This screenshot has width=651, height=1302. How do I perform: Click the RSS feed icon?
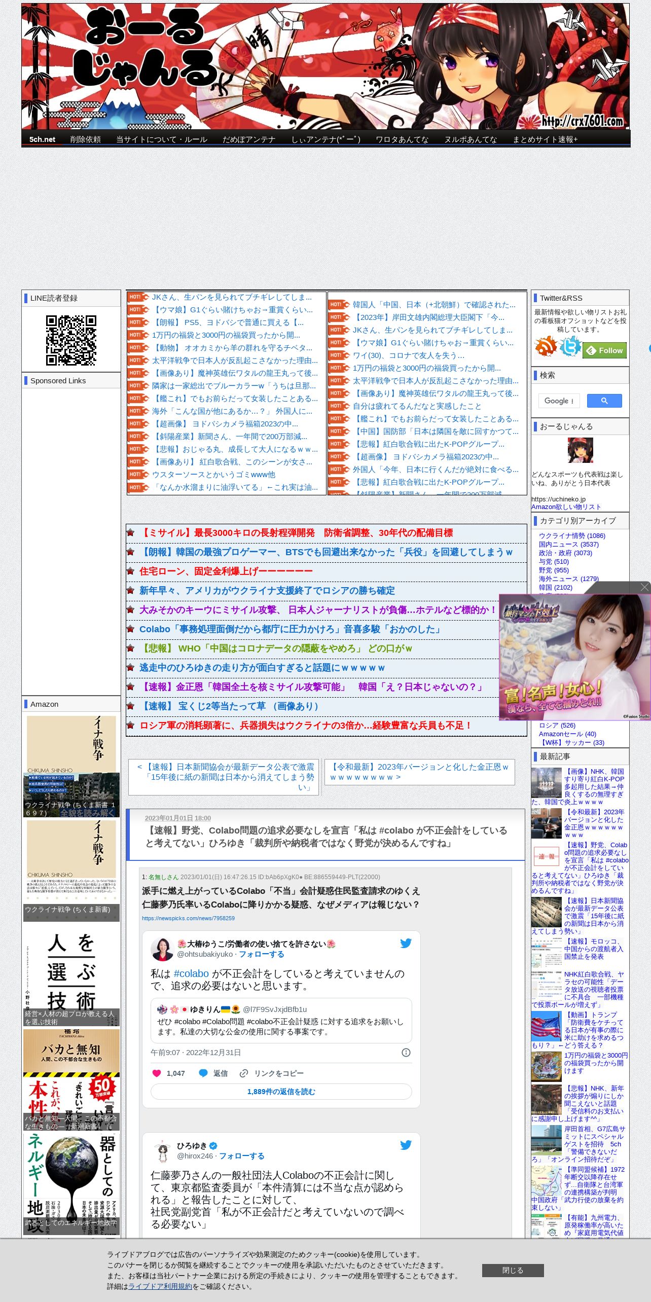click(x=546, y=346)
